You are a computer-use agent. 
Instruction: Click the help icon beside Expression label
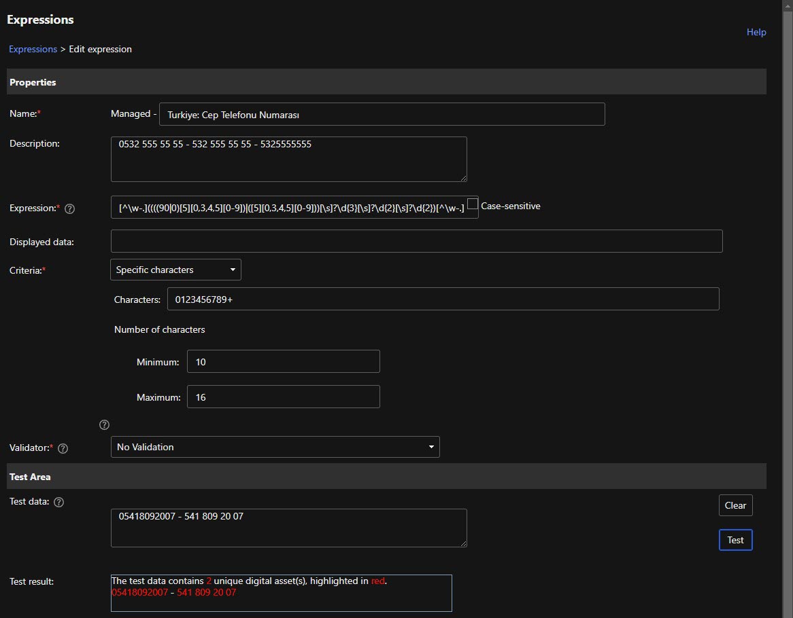coord(69,208)
